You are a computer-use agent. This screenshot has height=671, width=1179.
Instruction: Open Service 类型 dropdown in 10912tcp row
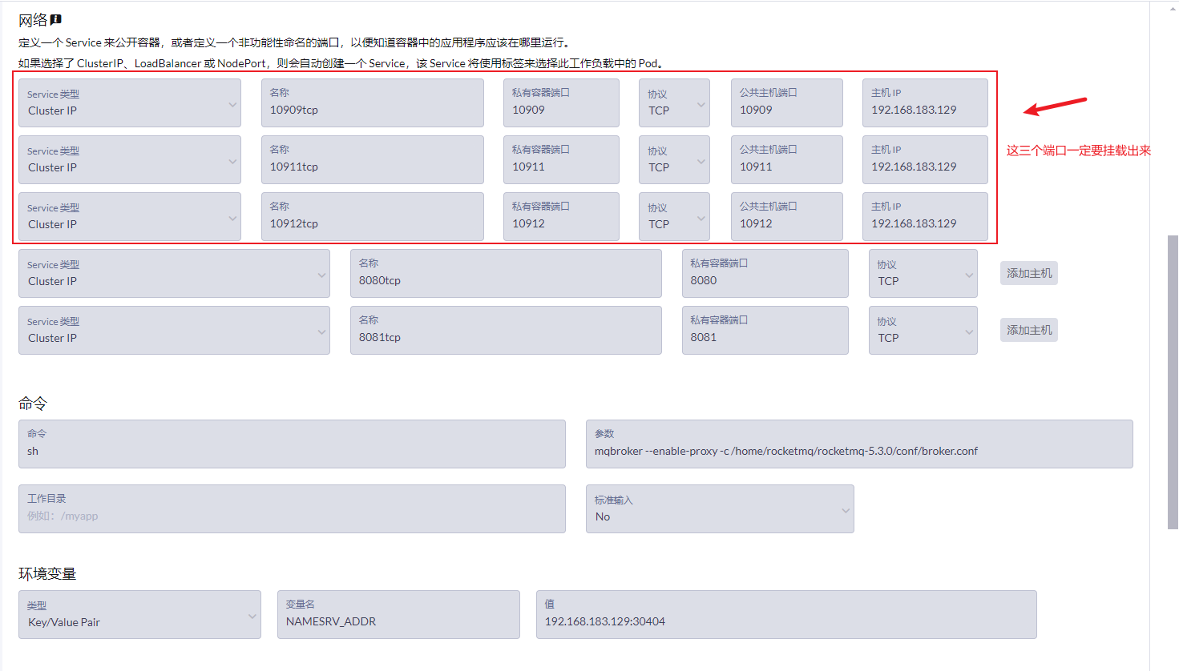(x=130, y=216)
